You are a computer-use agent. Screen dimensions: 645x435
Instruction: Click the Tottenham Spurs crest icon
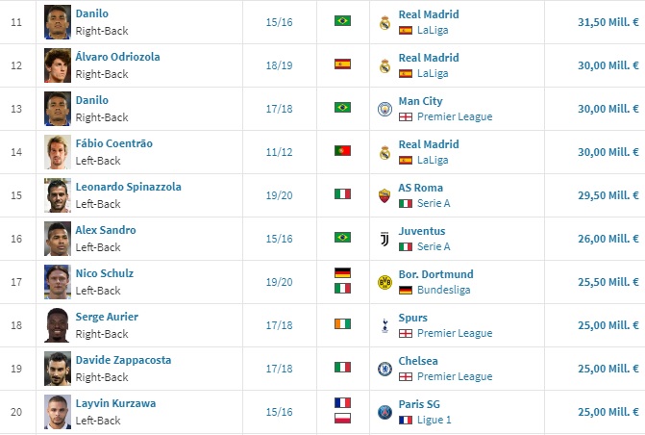(385, 325)
